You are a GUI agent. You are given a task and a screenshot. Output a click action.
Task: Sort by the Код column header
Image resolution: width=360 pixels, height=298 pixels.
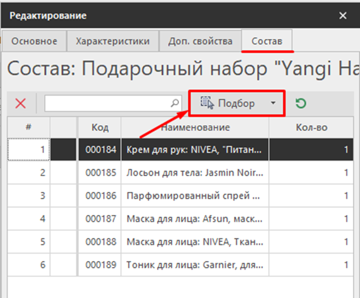coord(100,127)
